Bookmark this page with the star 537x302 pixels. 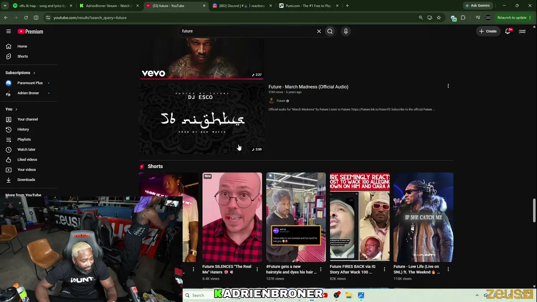[x=439, y=18]
